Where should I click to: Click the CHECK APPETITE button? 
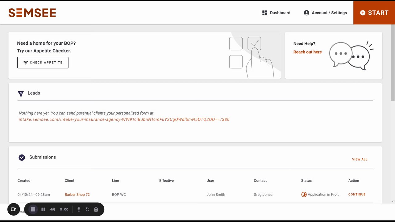43,63
